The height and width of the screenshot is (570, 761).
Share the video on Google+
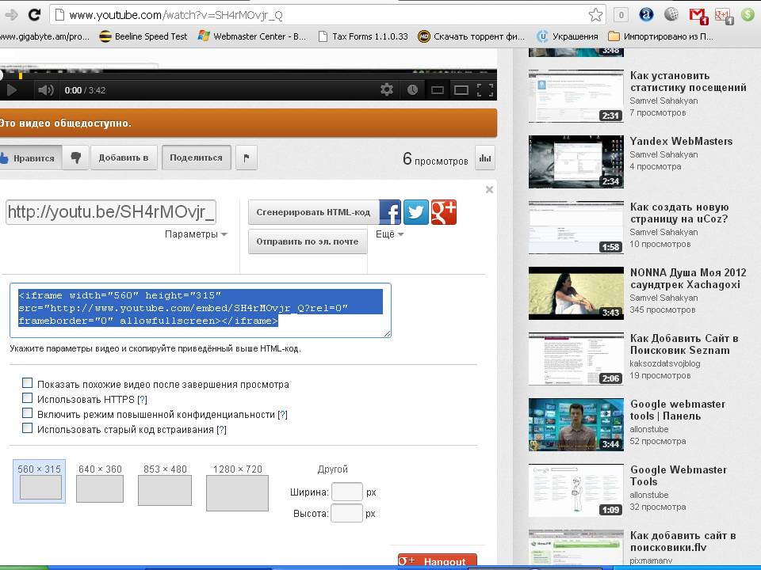click(x=444, y=212)
